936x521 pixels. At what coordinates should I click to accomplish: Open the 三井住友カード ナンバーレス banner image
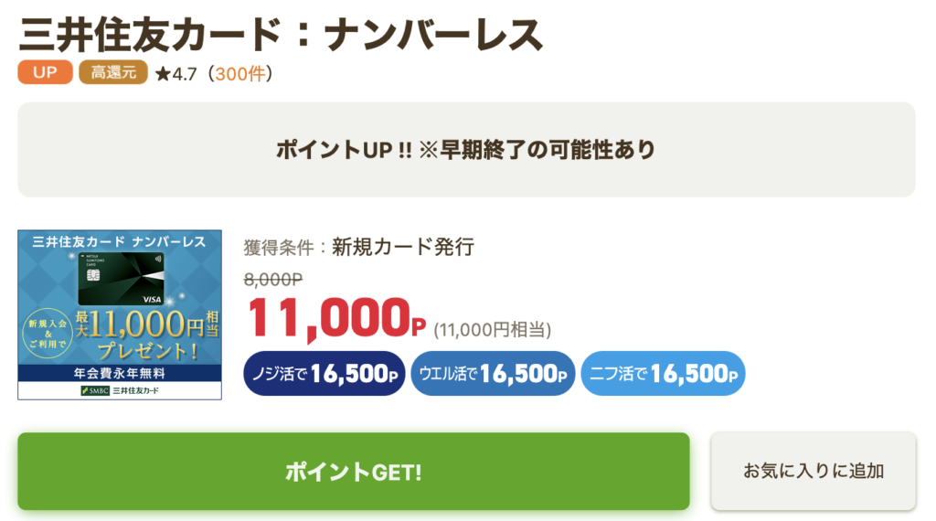click(120, 314)
